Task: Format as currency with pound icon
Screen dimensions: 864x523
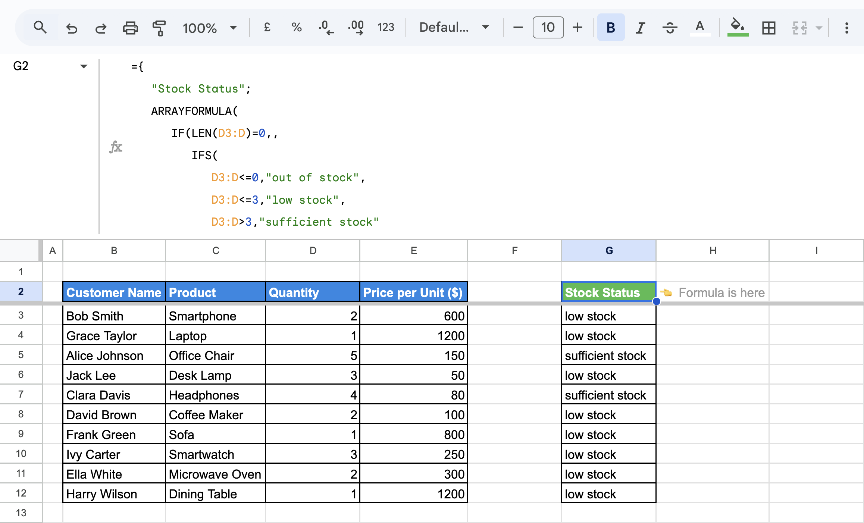Action: (267, 27)
